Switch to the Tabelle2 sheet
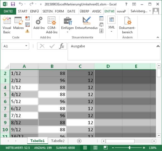This screenshot has width=162, height=151. click(58, 141)
